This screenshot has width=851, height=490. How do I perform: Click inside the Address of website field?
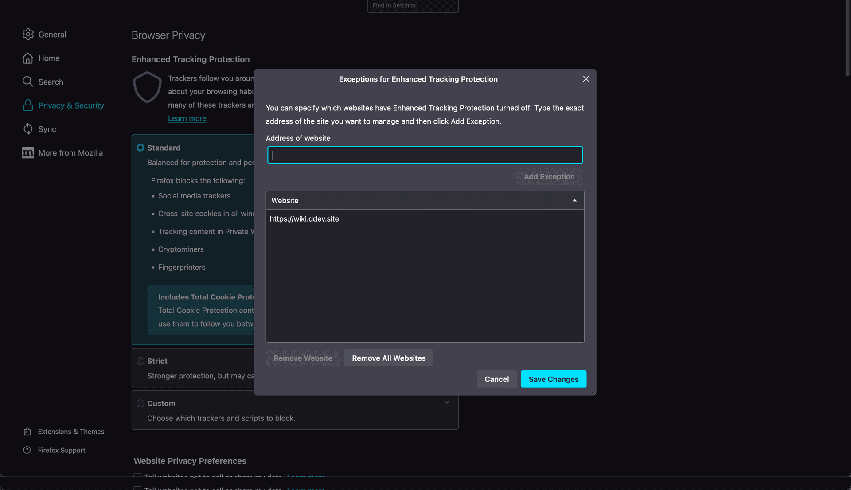click(425, 155)
